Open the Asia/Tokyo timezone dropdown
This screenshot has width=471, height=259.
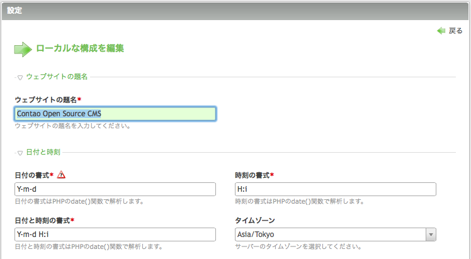point(335,234)
